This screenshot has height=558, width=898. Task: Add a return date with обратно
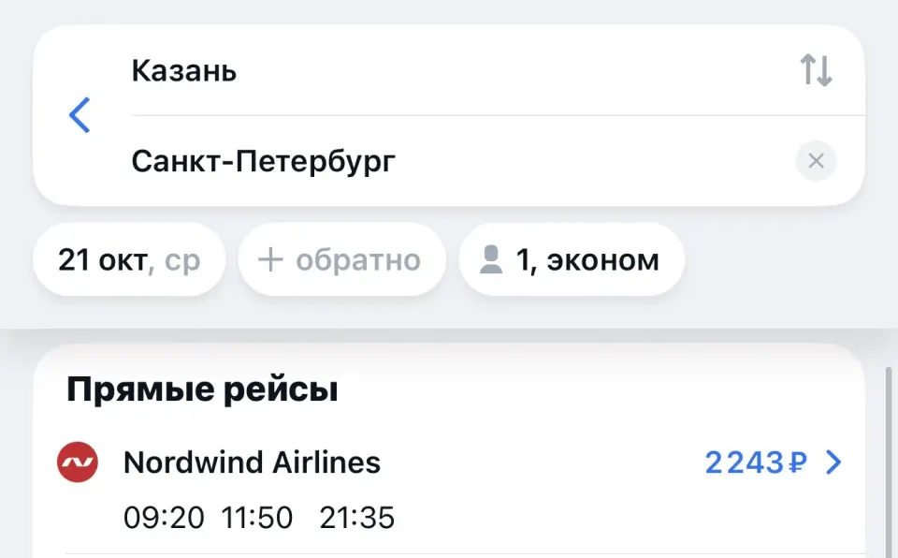tap(342, 259)
